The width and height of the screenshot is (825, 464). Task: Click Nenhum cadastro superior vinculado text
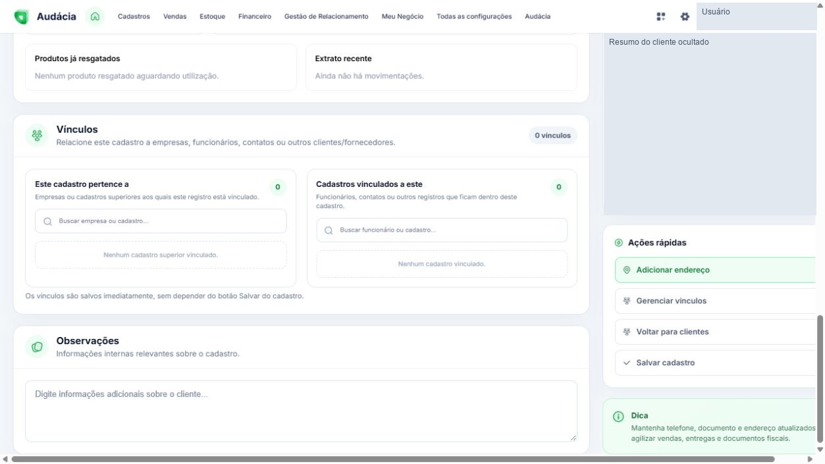[x=161, y=255]
